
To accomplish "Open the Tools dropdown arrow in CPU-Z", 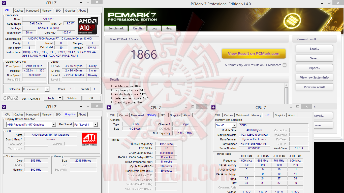I will [x=59, y=98].
